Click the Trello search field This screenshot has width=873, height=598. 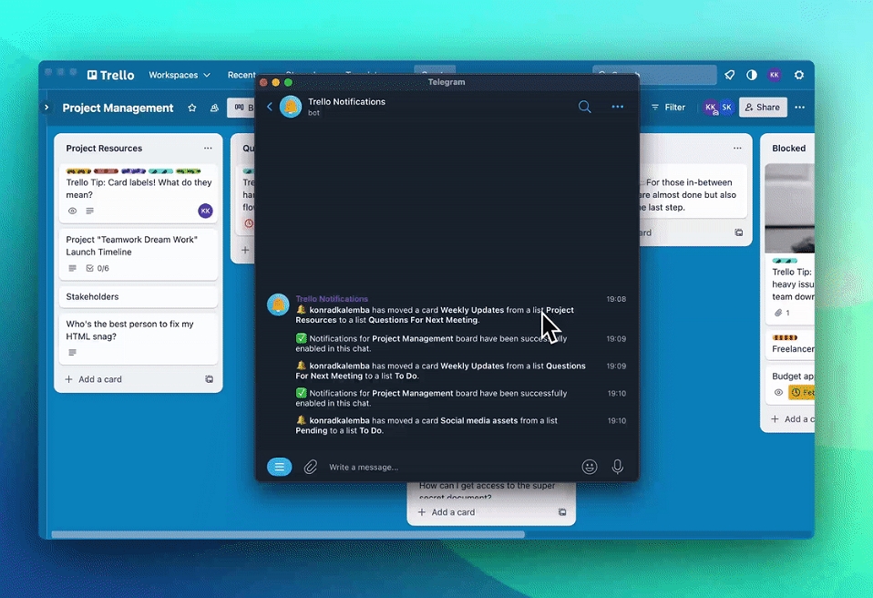pyautogui.click(x=654, y=74)
